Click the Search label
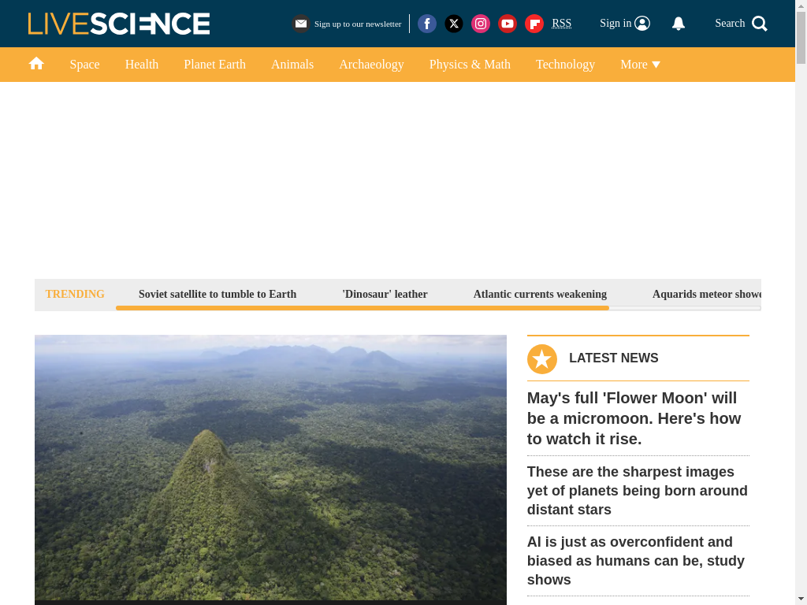Viewport: 807px width, 605px height. pos(730,23)
